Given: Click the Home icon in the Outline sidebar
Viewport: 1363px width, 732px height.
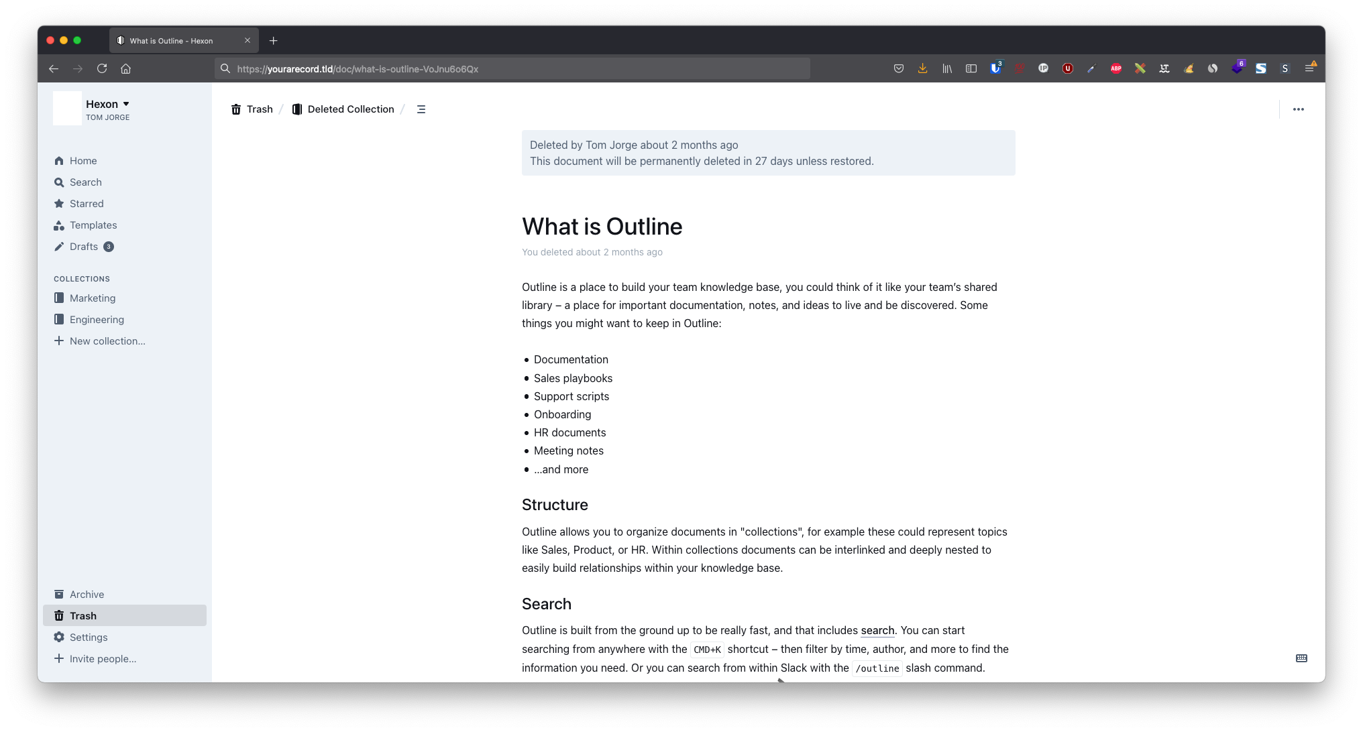Looking at the screenshot, I should pos(59,161).
